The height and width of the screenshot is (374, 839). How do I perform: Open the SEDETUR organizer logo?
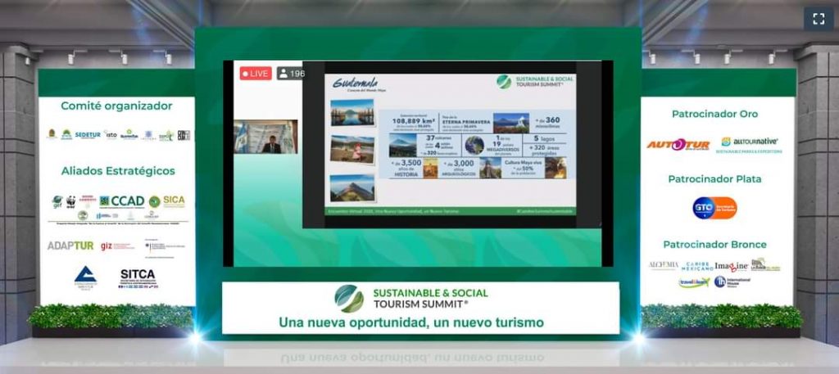87,135
